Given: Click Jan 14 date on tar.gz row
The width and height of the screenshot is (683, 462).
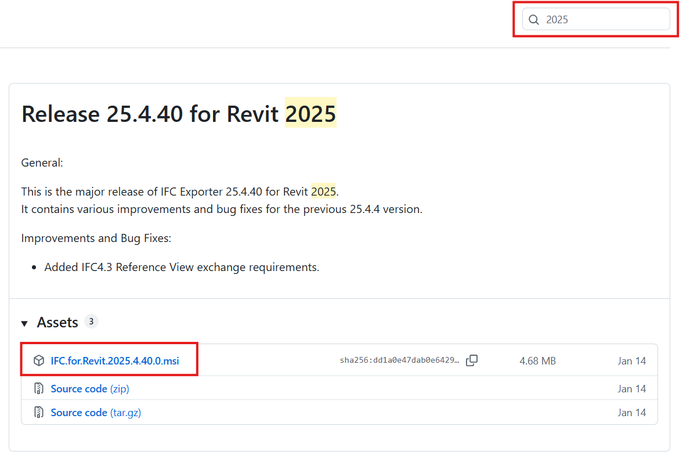Looking at the screenshot, I should 631,412.
